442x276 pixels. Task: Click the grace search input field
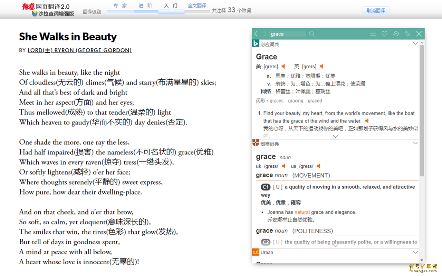(288, 34)
